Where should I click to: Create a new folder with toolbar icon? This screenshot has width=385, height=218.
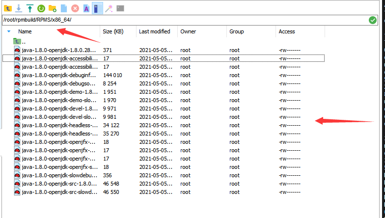click(x=53, y=8)
